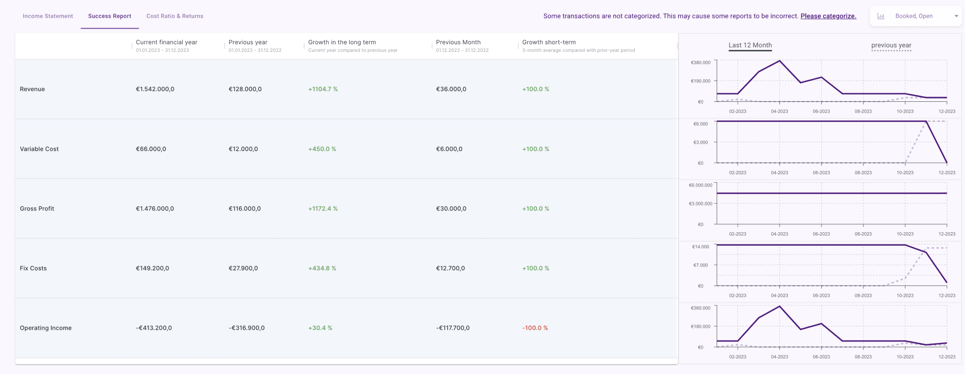965x374 pixels.
Task: Click the Revenue growth value +1104.7 %
Action: (323, 89)
